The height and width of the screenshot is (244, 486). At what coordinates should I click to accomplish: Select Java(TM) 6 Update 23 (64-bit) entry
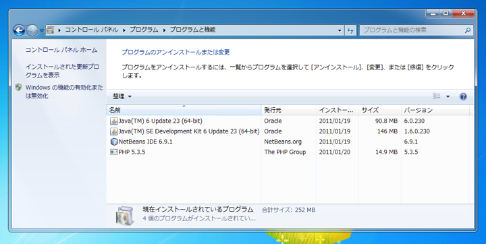[160, 121]
